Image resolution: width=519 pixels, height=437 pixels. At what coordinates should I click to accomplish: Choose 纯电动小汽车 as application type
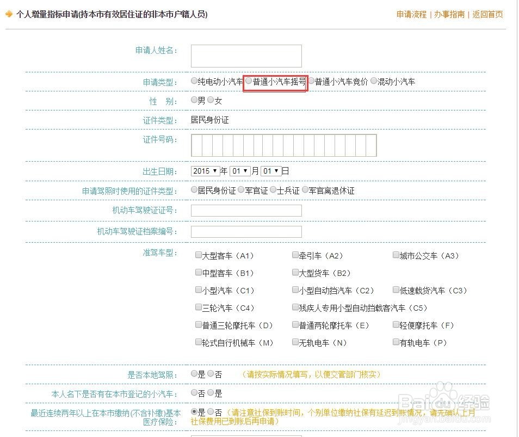coord(194,81)
